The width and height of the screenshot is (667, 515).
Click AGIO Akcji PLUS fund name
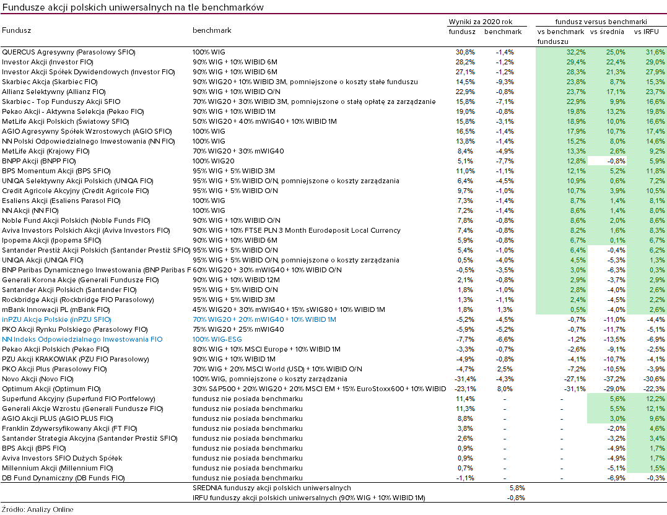(x=58, y=418)
